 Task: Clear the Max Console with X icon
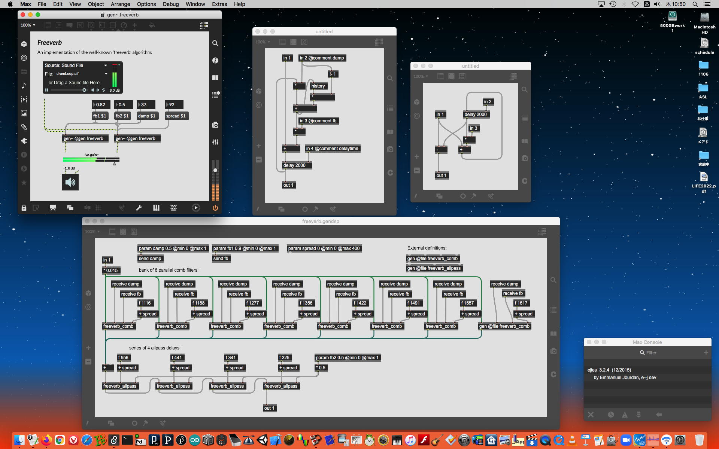[591, 415]
